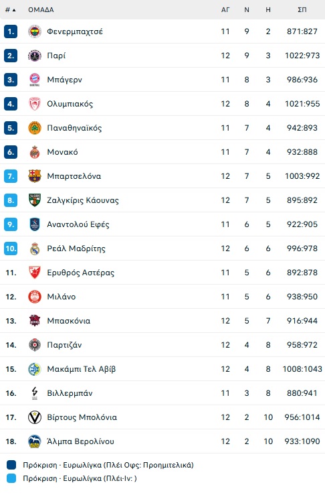The image size is (325, 497).
Task: Click the Virtus Bologna V logo
Action: point(35,417)
